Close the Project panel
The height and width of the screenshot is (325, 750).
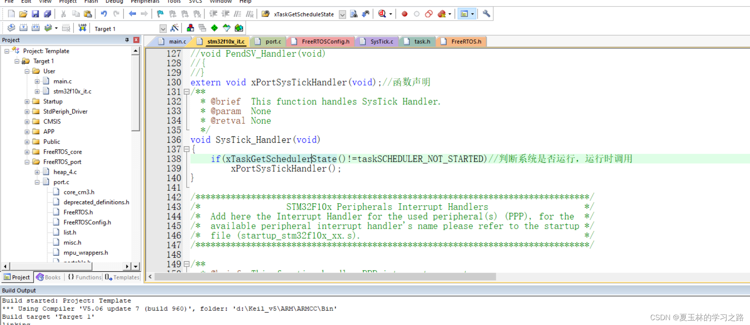tap(136, 40)
